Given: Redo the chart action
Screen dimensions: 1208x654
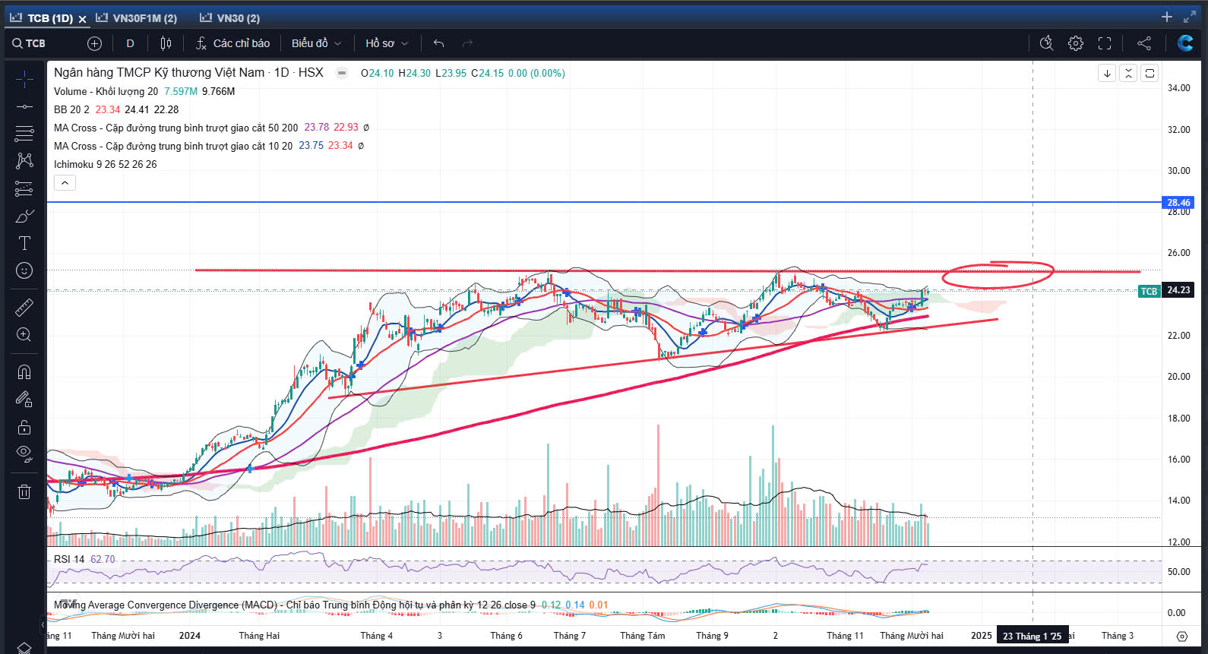Looking at the screenshot, I should (x=467, y=43).
